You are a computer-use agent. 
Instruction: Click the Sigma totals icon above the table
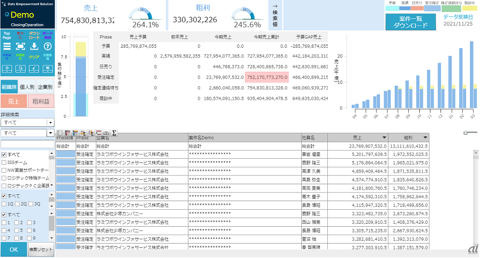[x=114, y=133]
